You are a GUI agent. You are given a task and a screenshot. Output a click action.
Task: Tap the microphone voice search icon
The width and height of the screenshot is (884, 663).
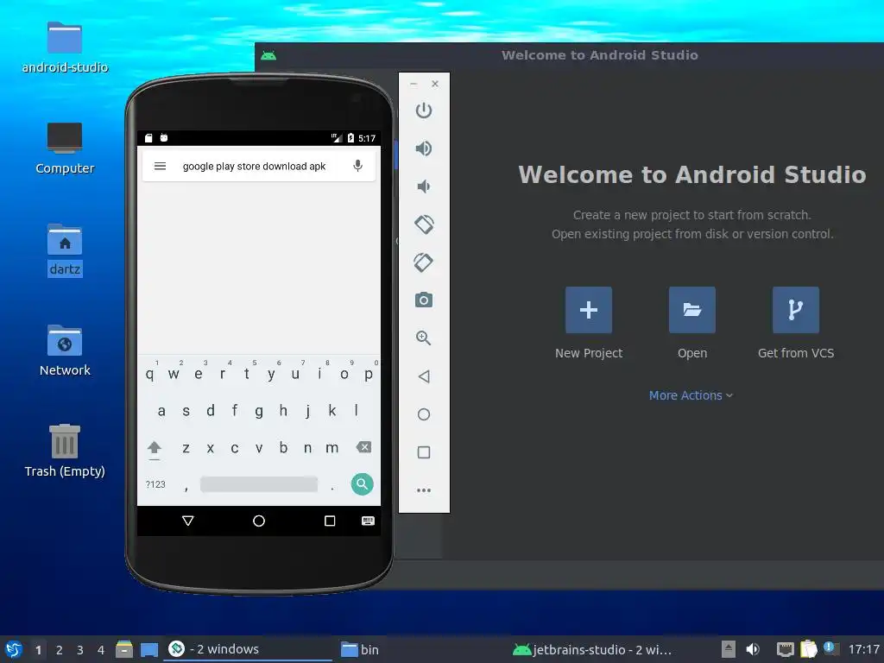click(357, 166)
